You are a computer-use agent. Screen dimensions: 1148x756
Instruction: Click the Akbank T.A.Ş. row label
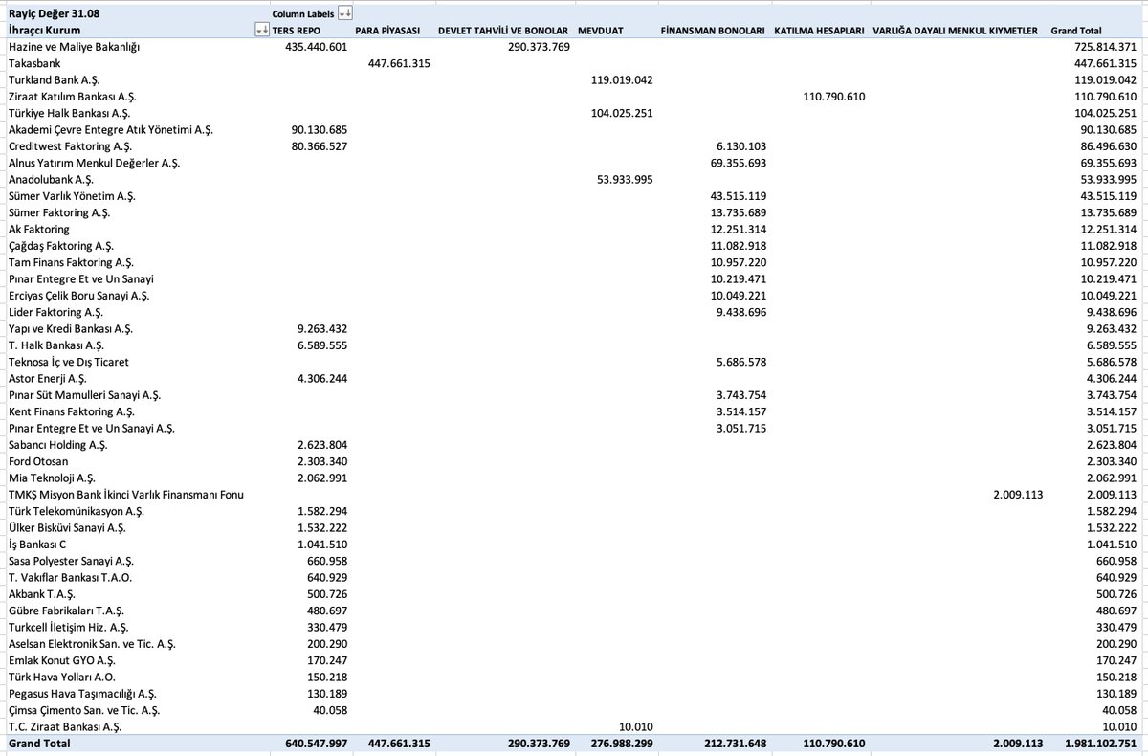(x=41, y=594)
